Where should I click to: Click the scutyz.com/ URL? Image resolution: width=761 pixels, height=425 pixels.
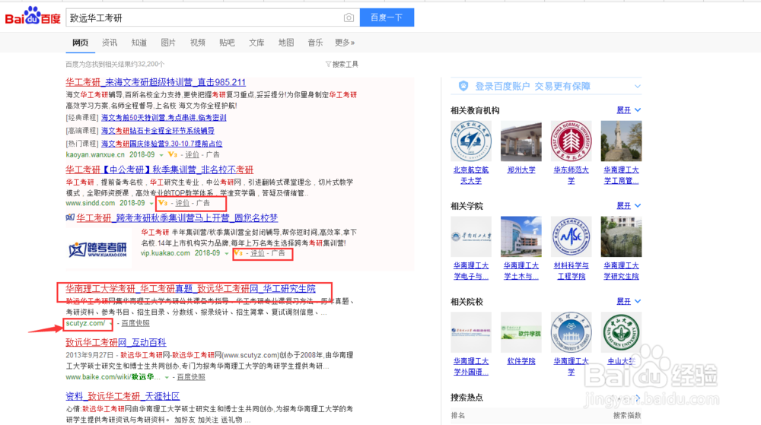pos(85,323)
